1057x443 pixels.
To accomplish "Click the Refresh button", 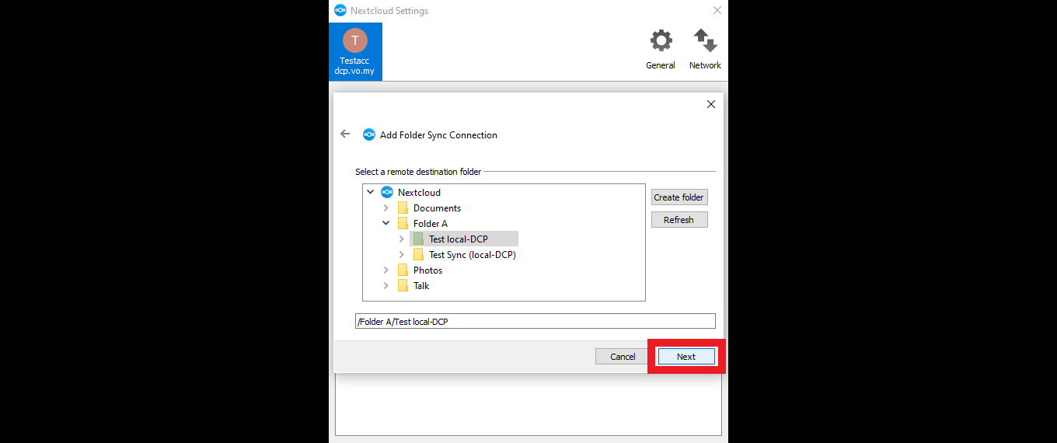I will 679,220.
